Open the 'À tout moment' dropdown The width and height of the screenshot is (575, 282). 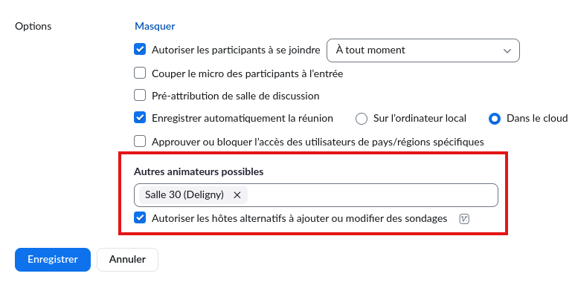[x=423, y=50]
